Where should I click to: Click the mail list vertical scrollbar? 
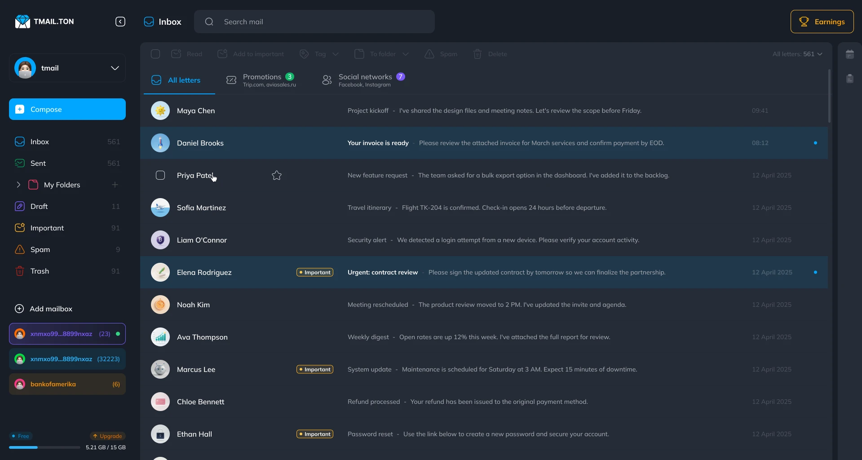tap(829, 96)
